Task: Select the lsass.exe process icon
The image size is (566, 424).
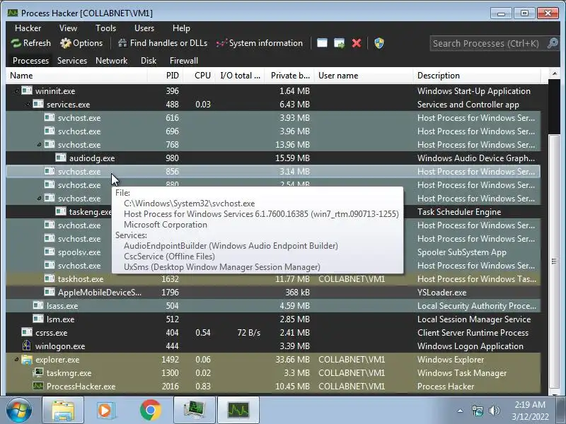Action: [x=38, y=305]
